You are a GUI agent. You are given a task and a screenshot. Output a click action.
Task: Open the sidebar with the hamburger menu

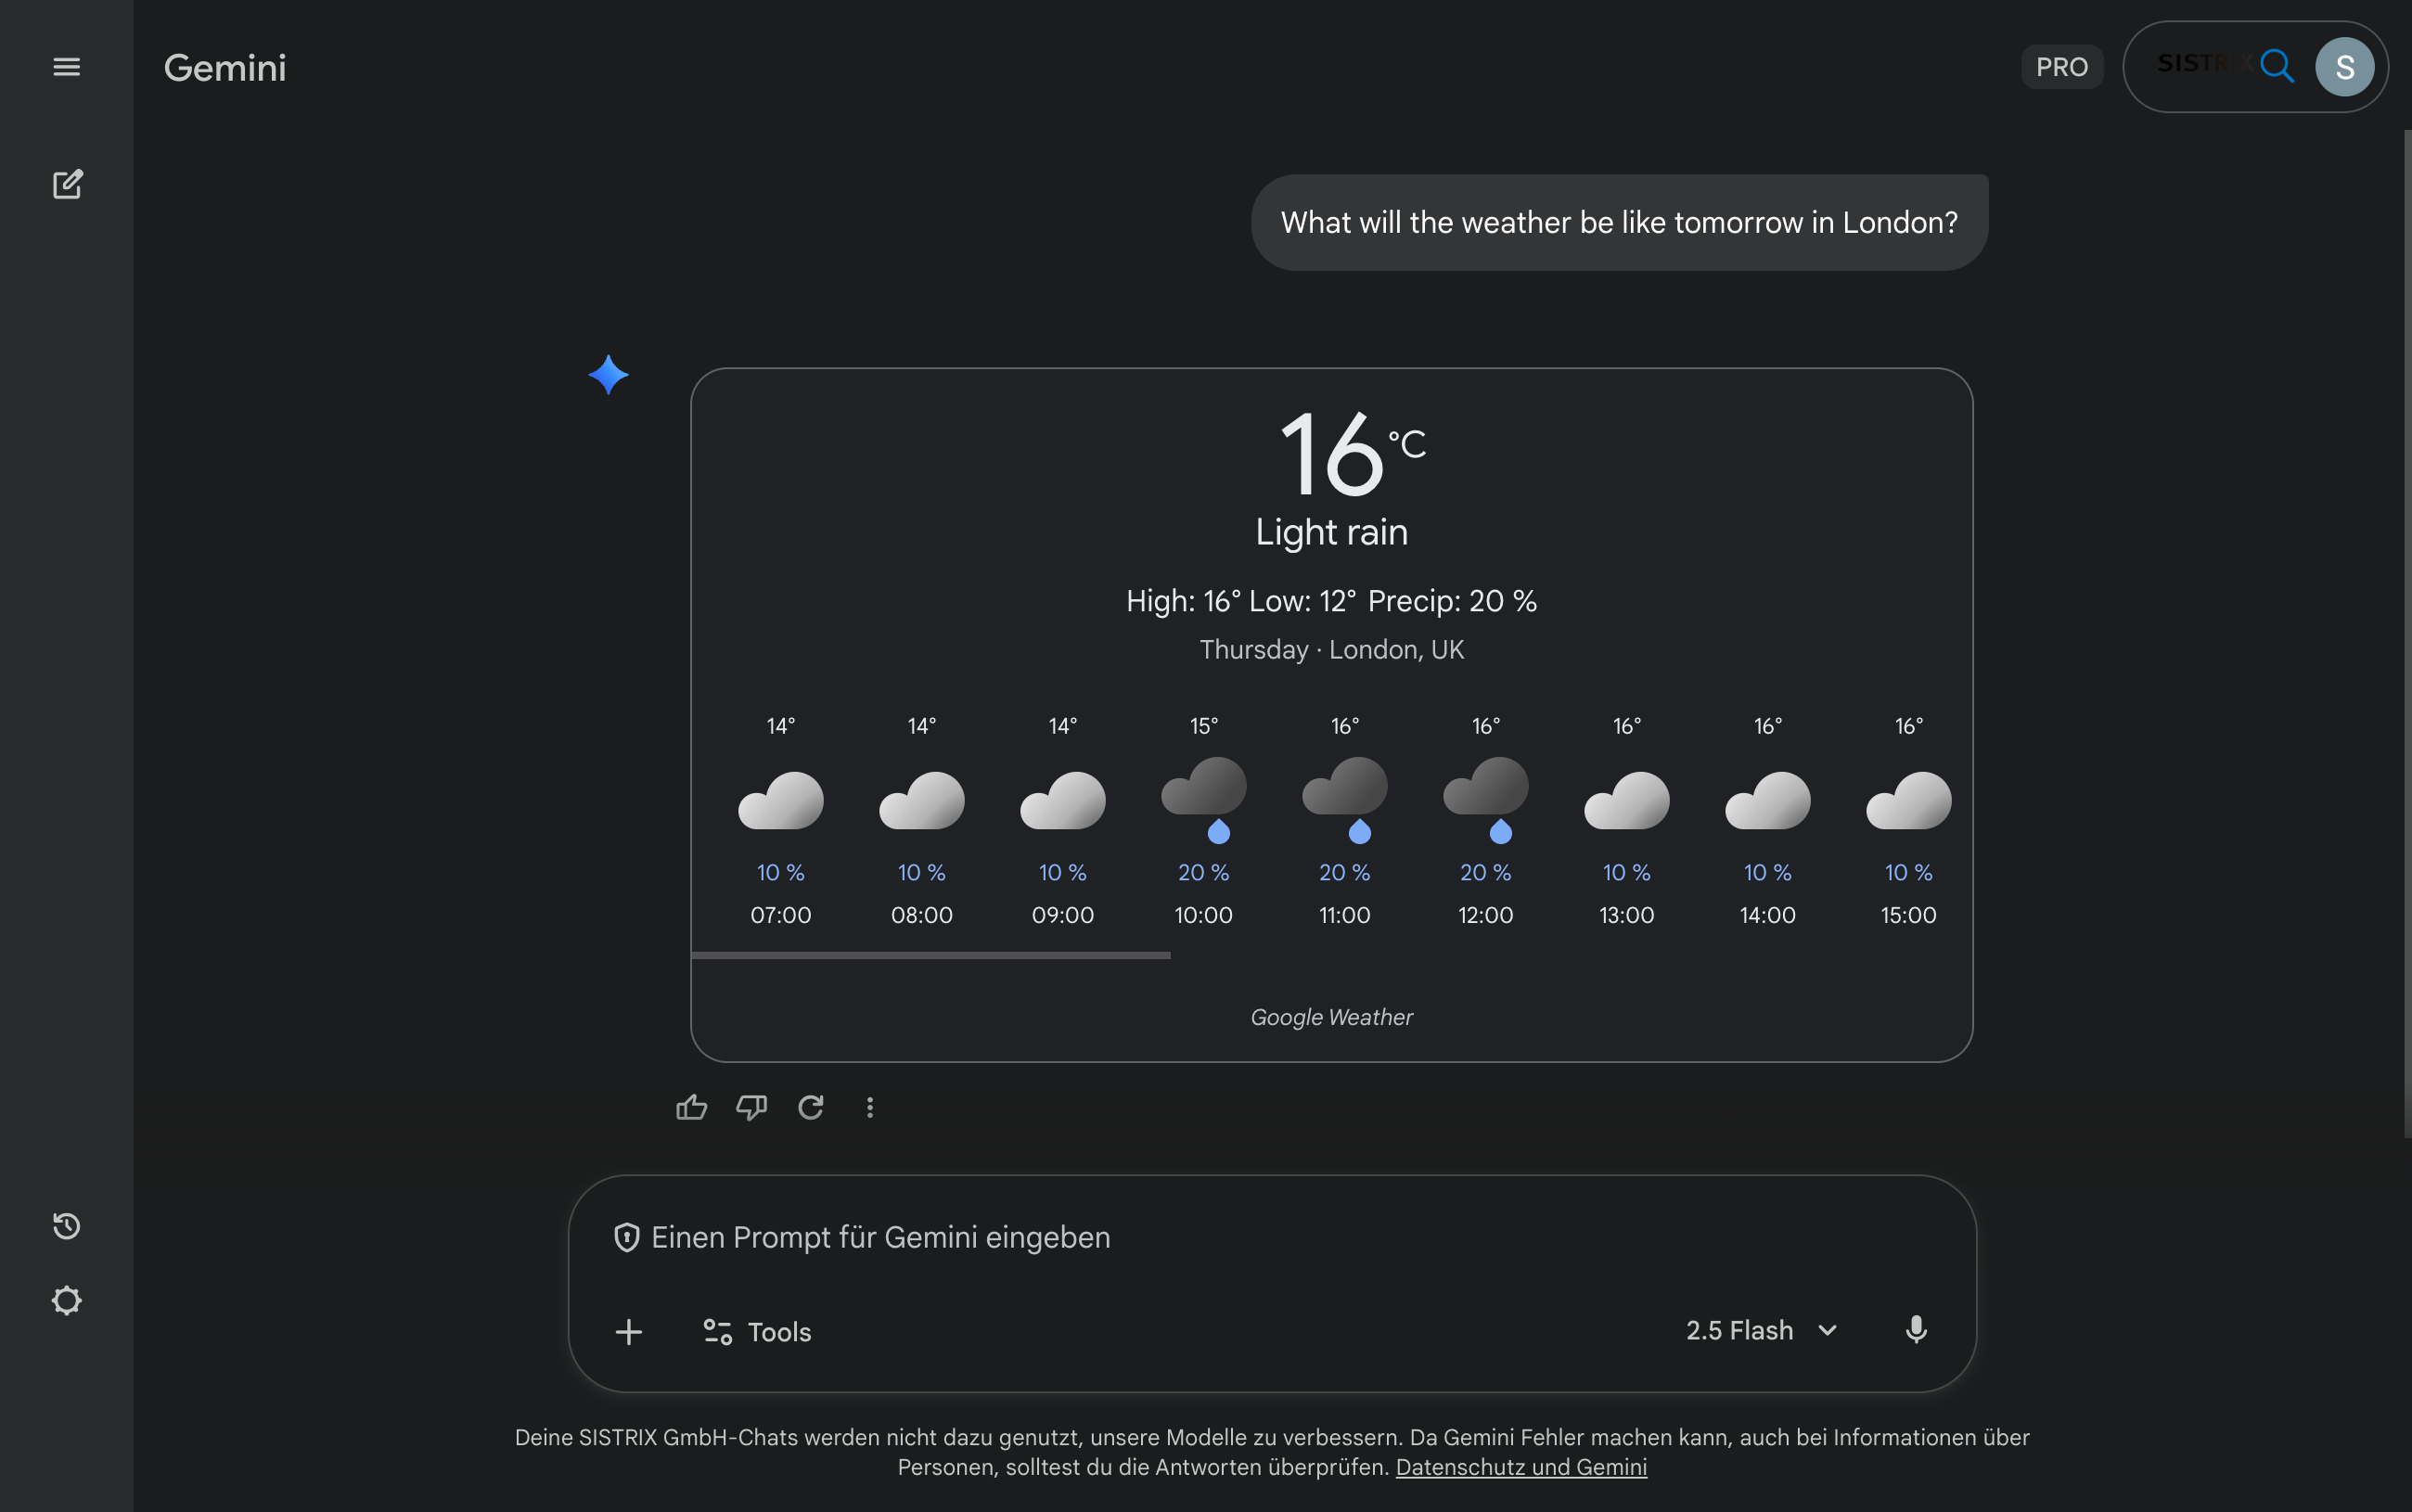click(x=67, y=66)
